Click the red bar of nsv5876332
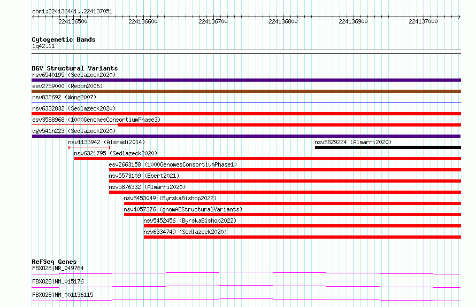The image size is (476, 307). point(285,192)
